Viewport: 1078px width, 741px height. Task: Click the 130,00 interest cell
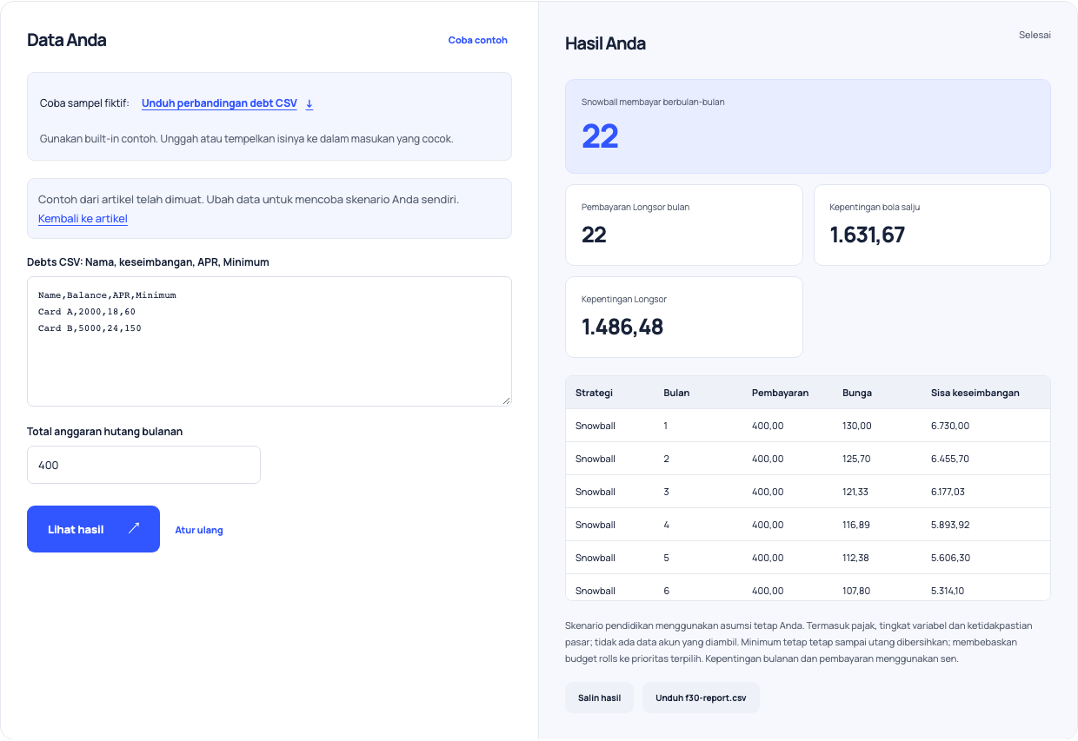tap(857, 426)
